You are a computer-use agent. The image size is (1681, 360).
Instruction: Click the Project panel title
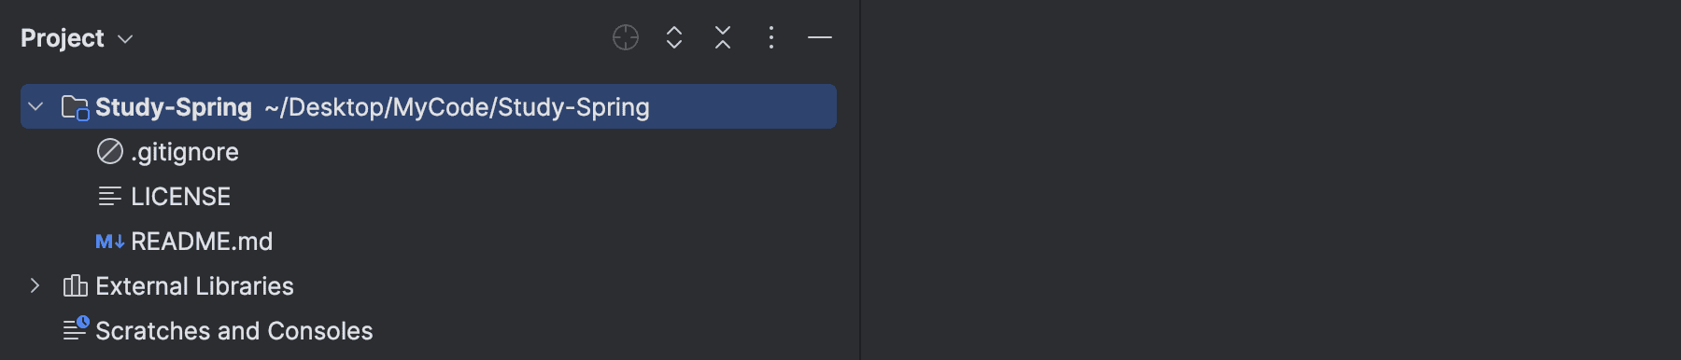tap(63, 38)
